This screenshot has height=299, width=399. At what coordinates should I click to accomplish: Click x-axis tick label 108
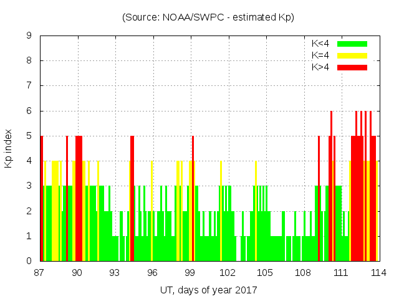(303, 272)
